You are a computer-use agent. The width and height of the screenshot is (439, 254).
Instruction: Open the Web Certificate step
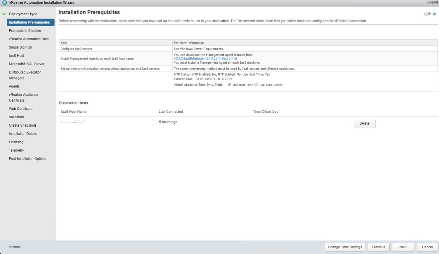pos(21,109)
